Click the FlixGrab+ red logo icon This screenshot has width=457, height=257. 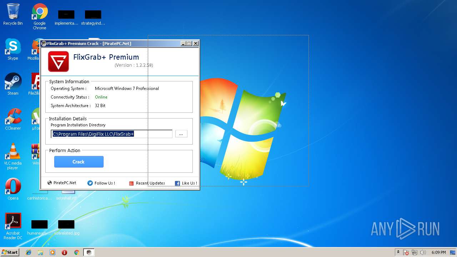coord(58,61)
